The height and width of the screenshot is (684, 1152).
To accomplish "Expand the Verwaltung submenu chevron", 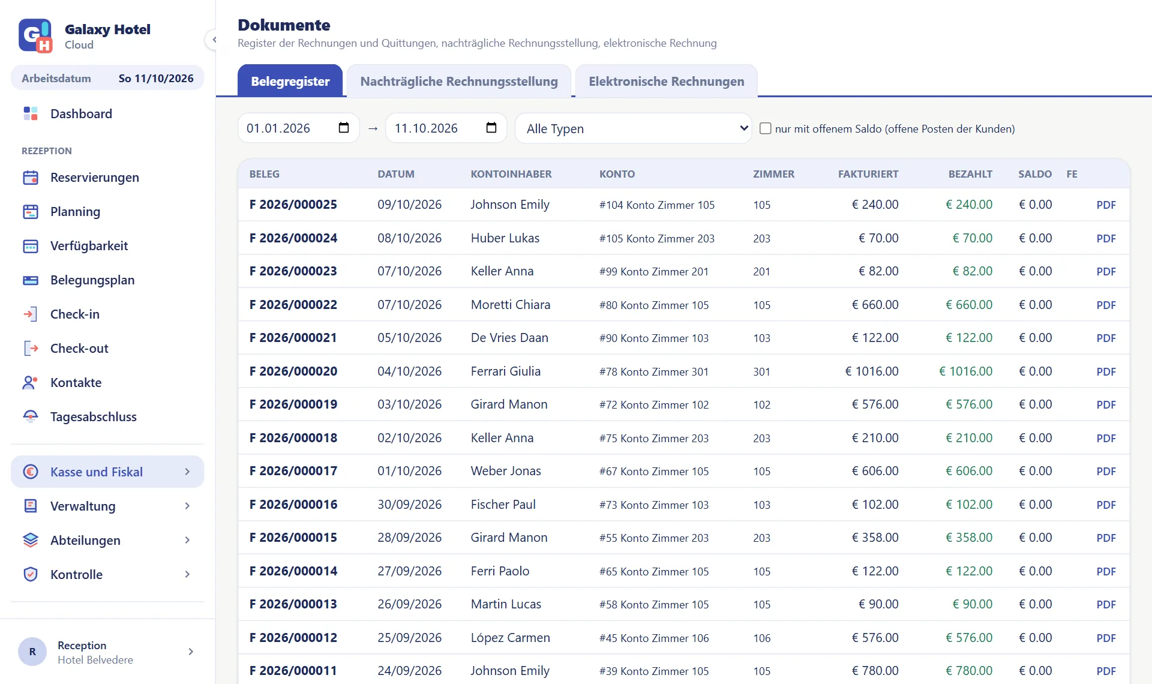I will [x=187, y=506].
